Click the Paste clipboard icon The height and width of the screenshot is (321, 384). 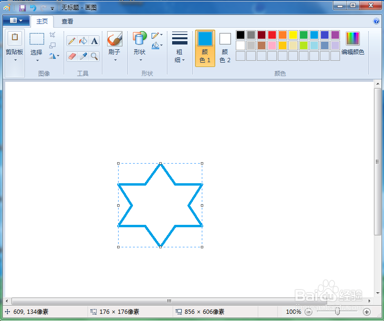click(x=15, y=37)
